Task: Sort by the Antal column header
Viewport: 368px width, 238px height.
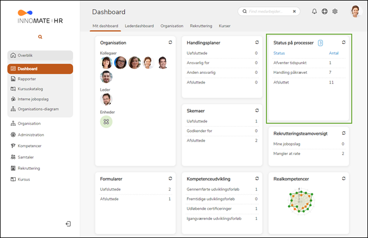Action: 334,53
